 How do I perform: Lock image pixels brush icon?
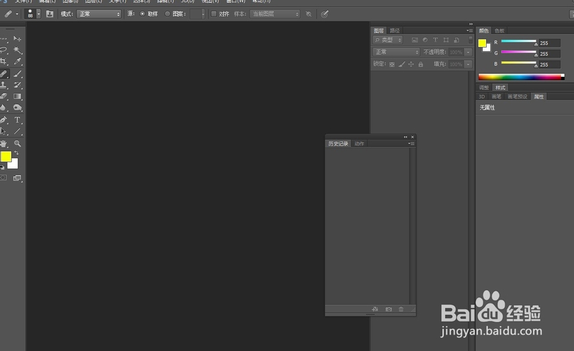coord(402,64)
